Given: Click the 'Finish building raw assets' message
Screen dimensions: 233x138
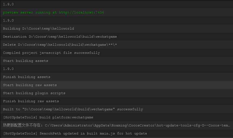Looking at the screenshot, I should [x=31, y=101].
